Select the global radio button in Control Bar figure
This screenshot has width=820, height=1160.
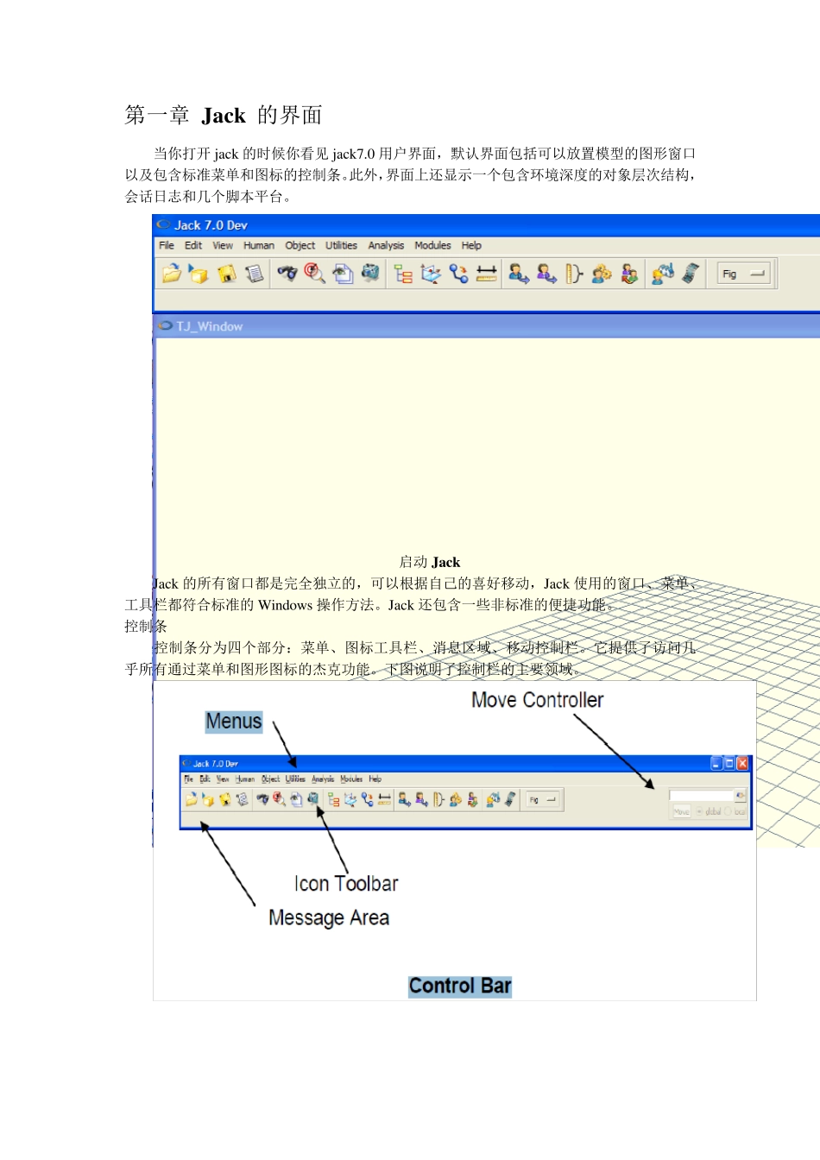coord(700,811)
